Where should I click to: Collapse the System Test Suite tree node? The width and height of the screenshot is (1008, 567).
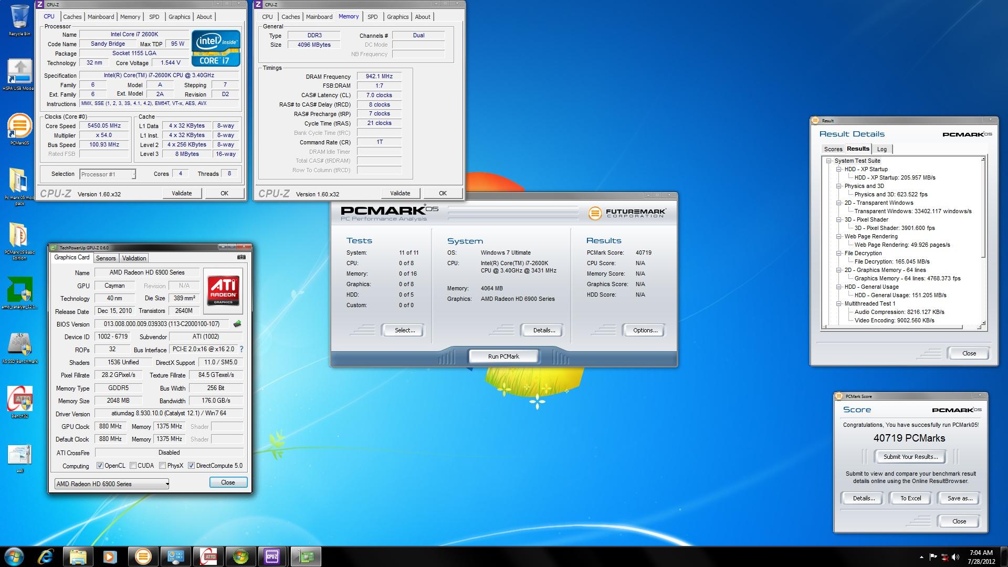(x=829, y=161)
